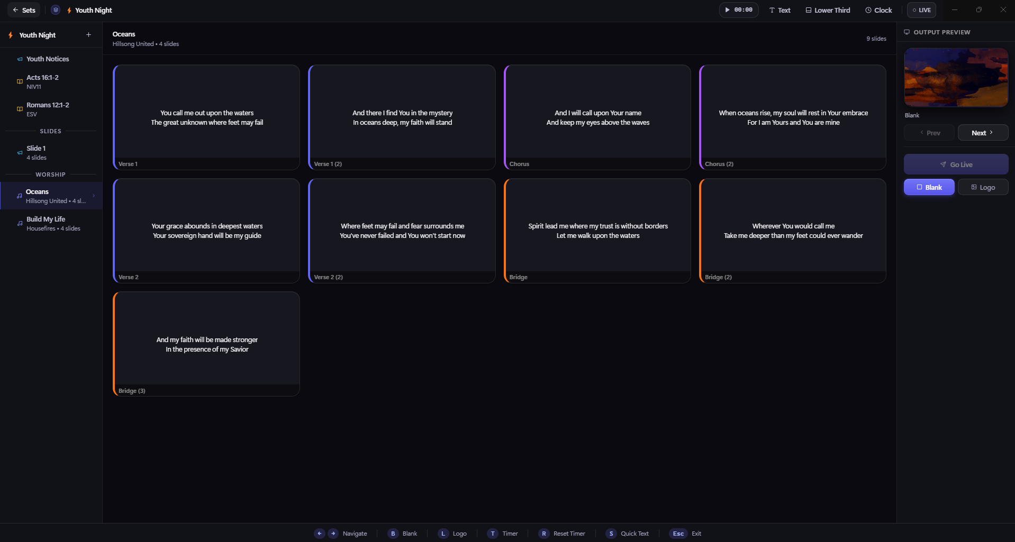This screenshot has width=1015, height=542.
Task: Click the app logo icon in title bar
Action: pos(56,10)
